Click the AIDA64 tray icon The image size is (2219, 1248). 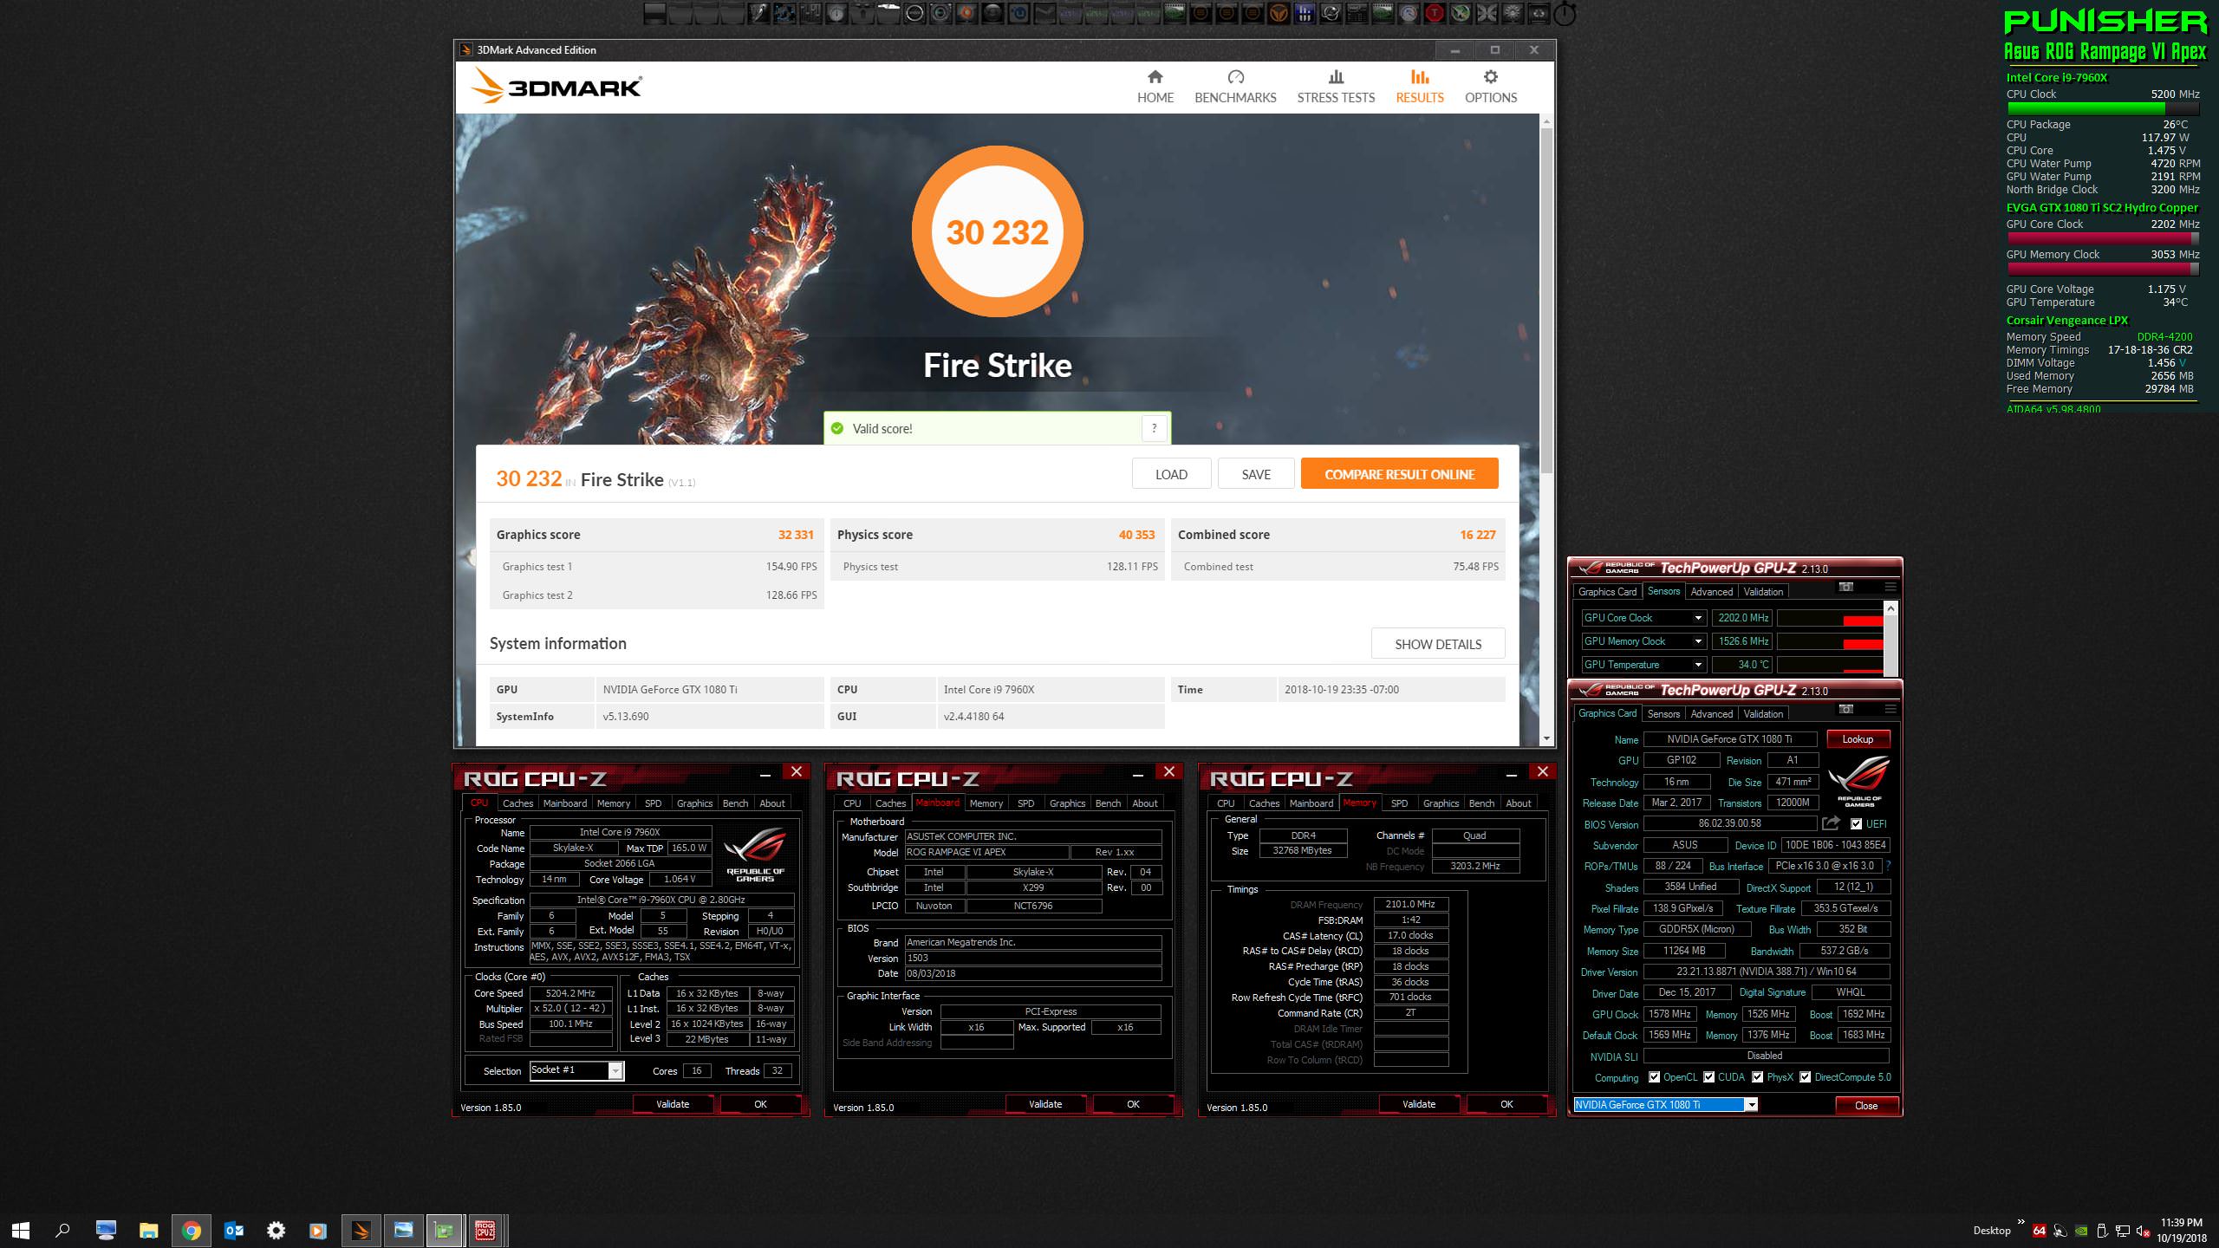(x=2040, y=1231)
